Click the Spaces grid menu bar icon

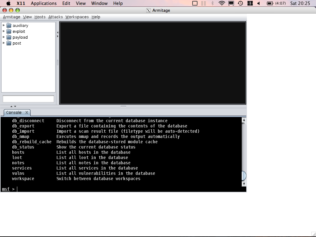tap(250, 3)
